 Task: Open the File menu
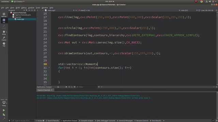(x=3, y=8)
